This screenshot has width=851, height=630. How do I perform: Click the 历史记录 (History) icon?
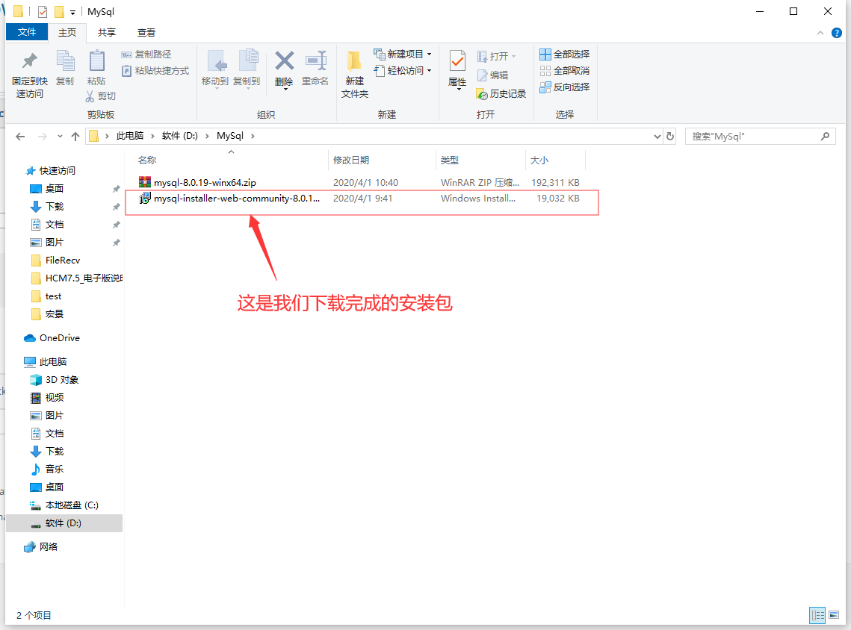(499, 93)
